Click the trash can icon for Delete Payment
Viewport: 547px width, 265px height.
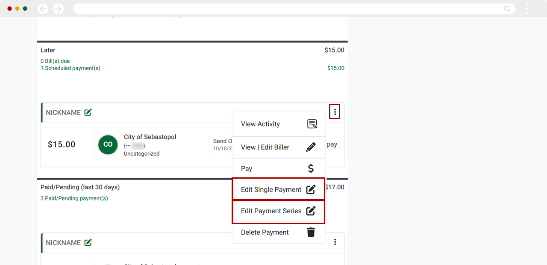pyautogui.click(x=311, y=232)
